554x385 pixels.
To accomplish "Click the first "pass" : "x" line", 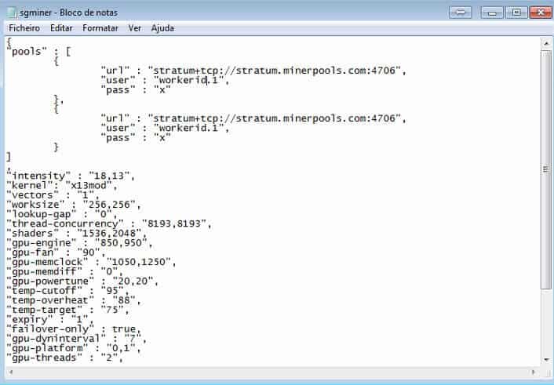I will [x=136, y=89].
